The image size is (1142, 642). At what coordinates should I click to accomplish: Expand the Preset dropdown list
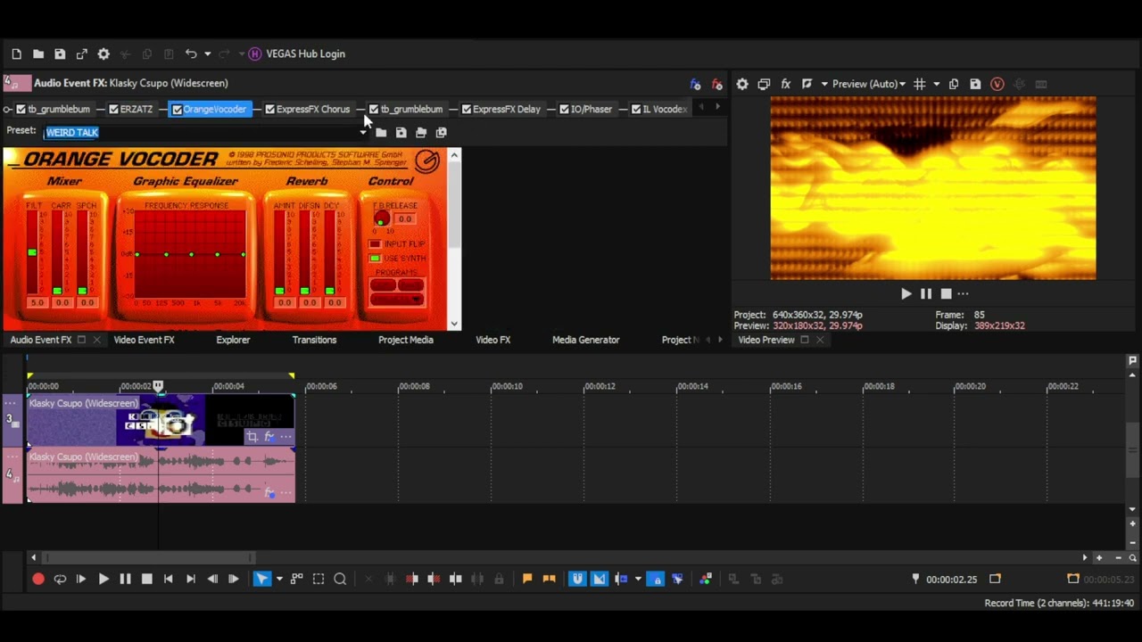363,133
